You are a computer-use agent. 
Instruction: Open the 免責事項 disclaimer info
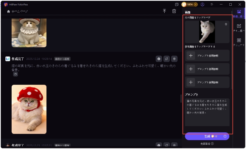click(207, 144)
